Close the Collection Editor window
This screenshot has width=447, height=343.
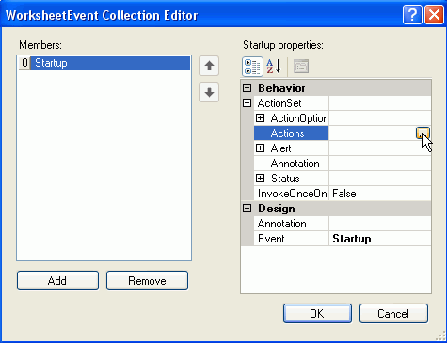(x=434, y=14)
